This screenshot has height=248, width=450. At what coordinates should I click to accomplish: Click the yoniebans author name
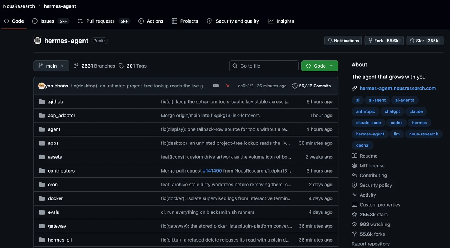click(x=57, y=86)
